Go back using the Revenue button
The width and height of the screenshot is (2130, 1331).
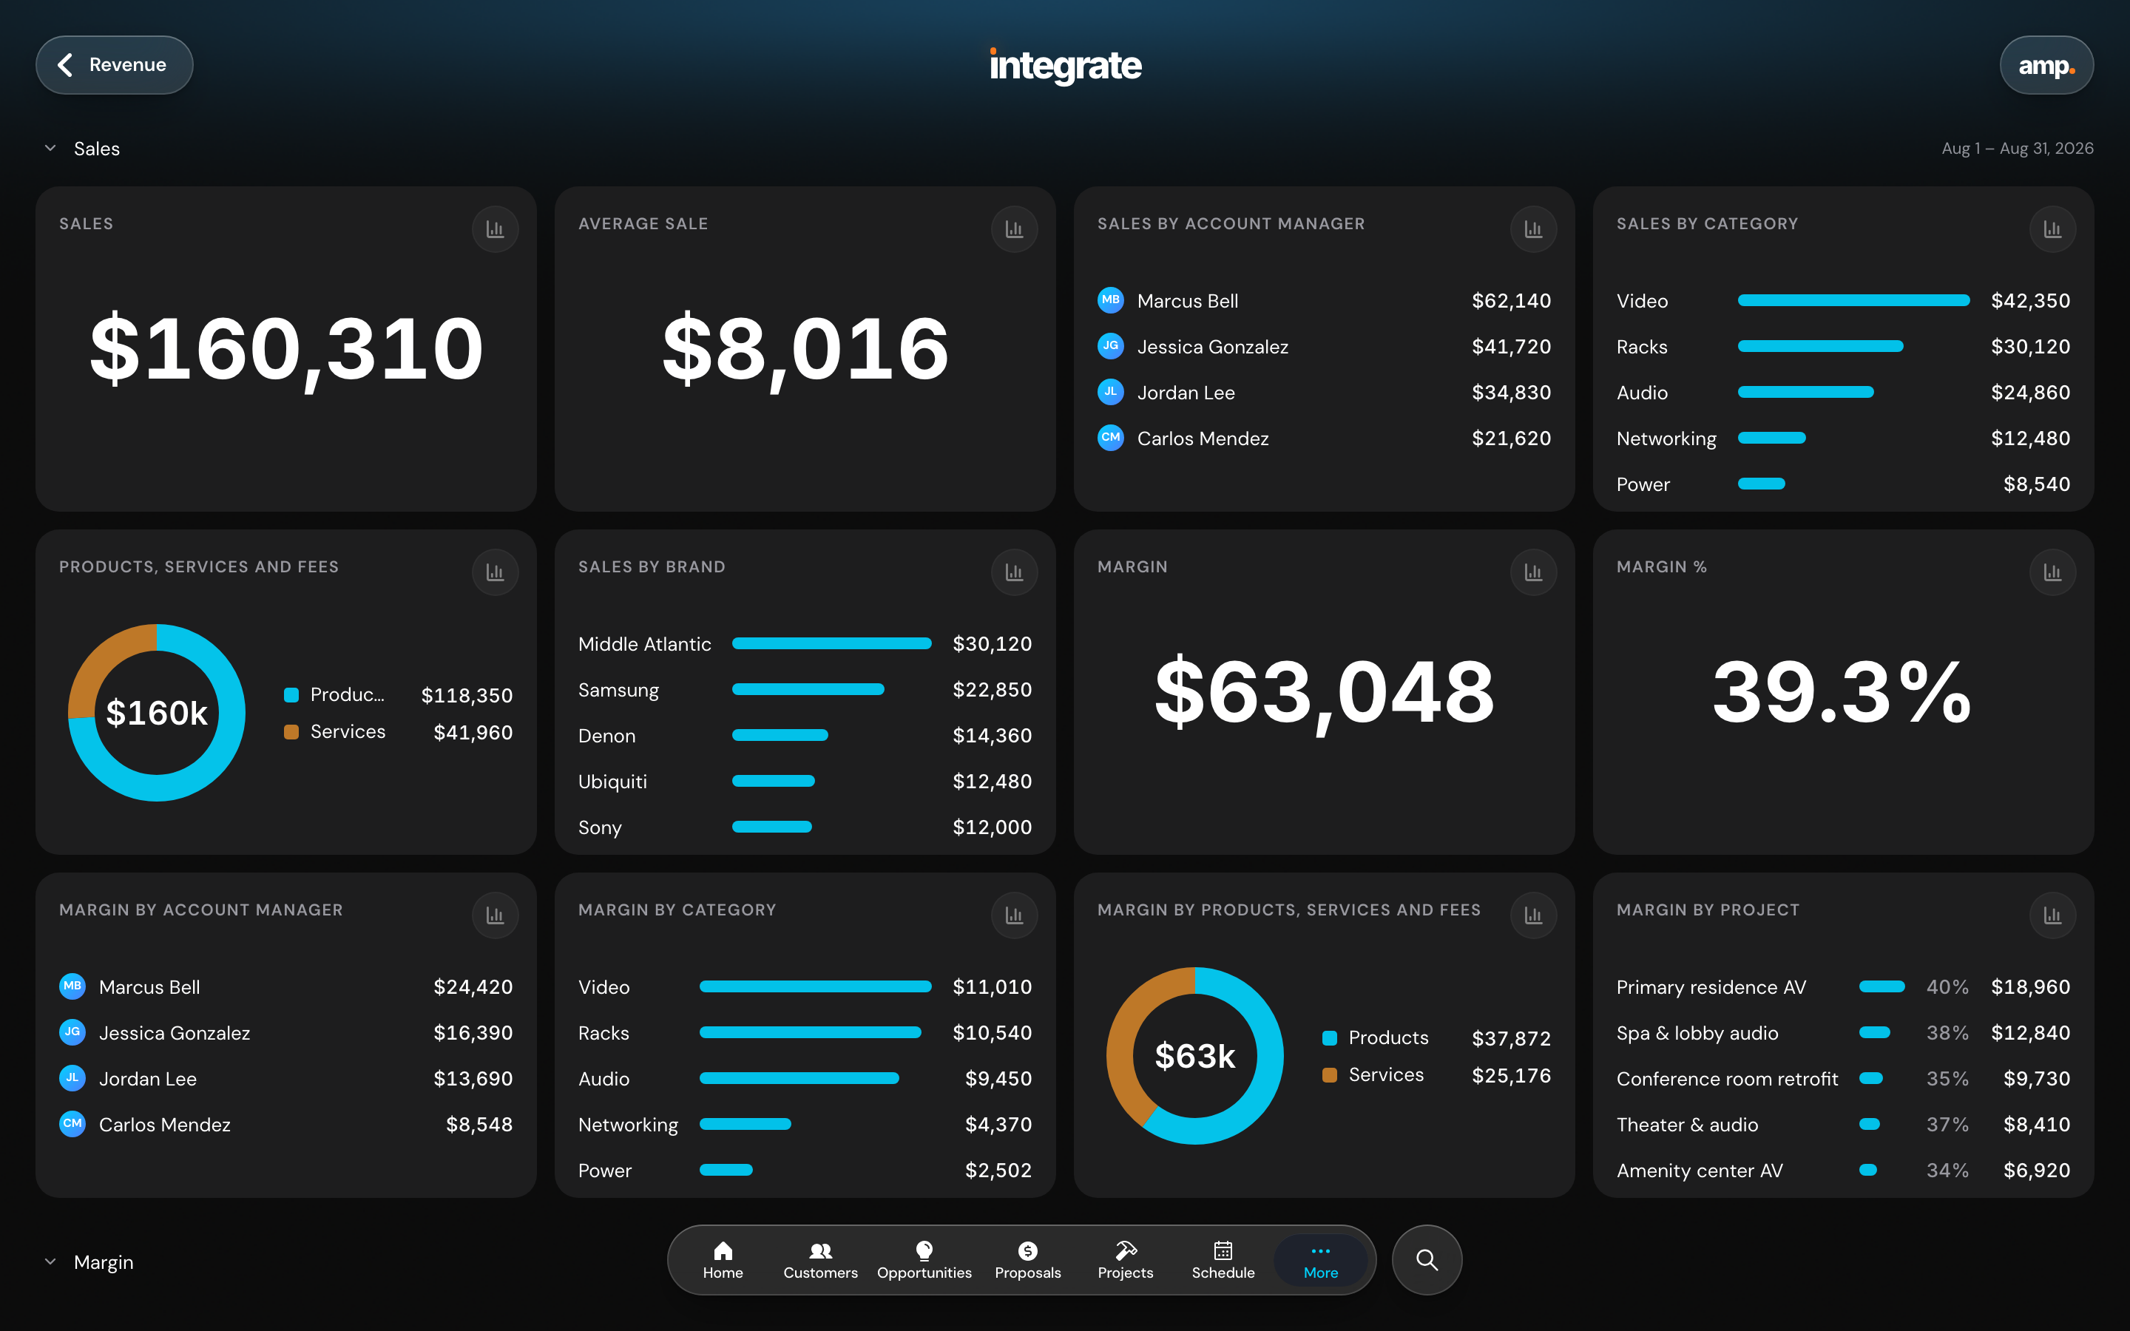[115, 65]
